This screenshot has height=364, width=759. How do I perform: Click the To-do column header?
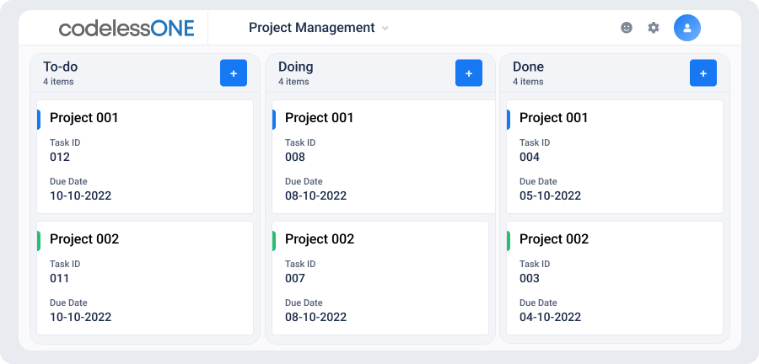[60, 67]
